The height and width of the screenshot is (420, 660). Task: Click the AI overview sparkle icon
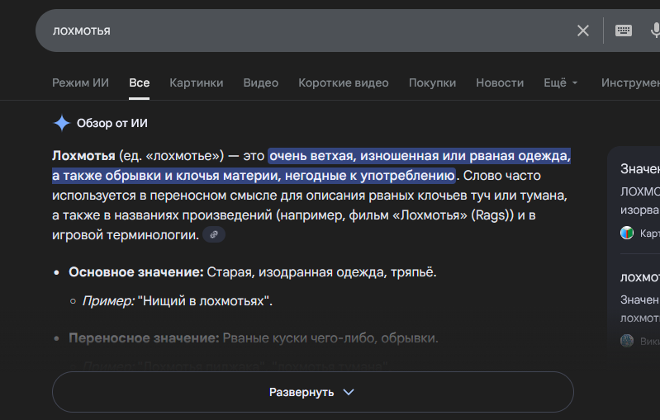62,123
